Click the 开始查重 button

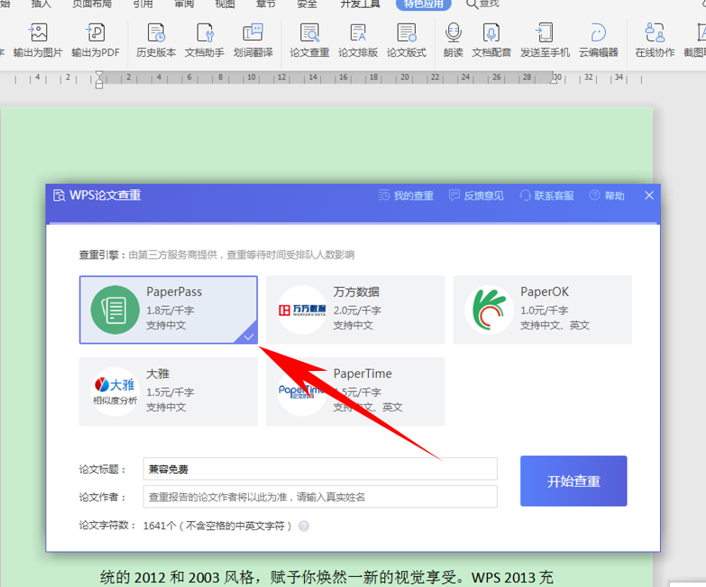pyautogui.click(x=573, y=481)
